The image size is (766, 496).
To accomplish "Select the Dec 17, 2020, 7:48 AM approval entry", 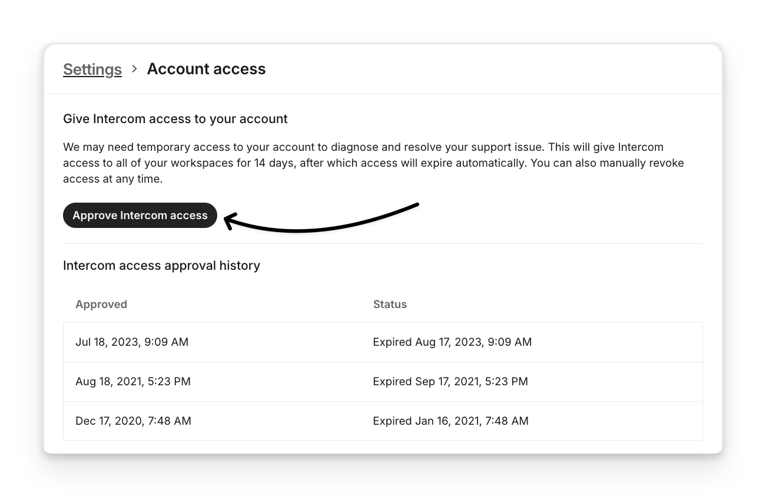I will [133, 421].
